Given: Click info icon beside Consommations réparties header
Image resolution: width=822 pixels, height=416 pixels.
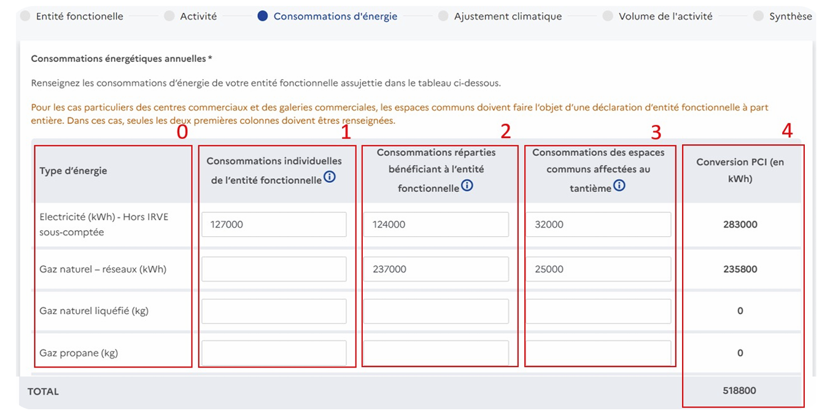Looking at the screenshot, I should [x=467, y=185].
